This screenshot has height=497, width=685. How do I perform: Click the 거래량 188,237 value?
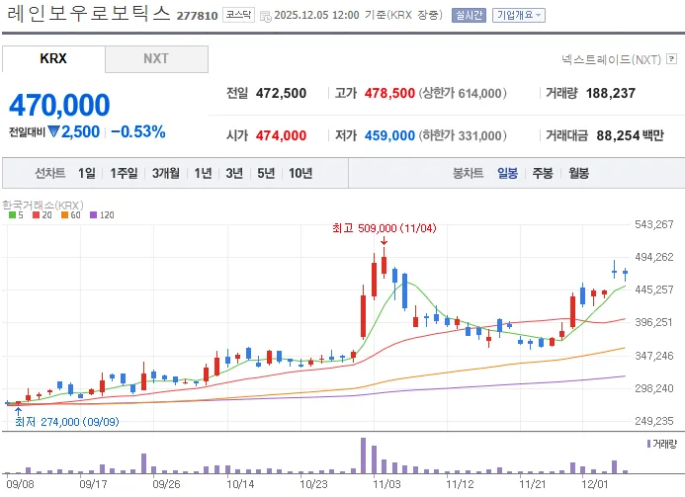tap(611, 93)
